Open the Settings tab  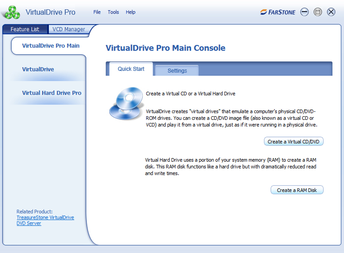[x=177, y=71]
